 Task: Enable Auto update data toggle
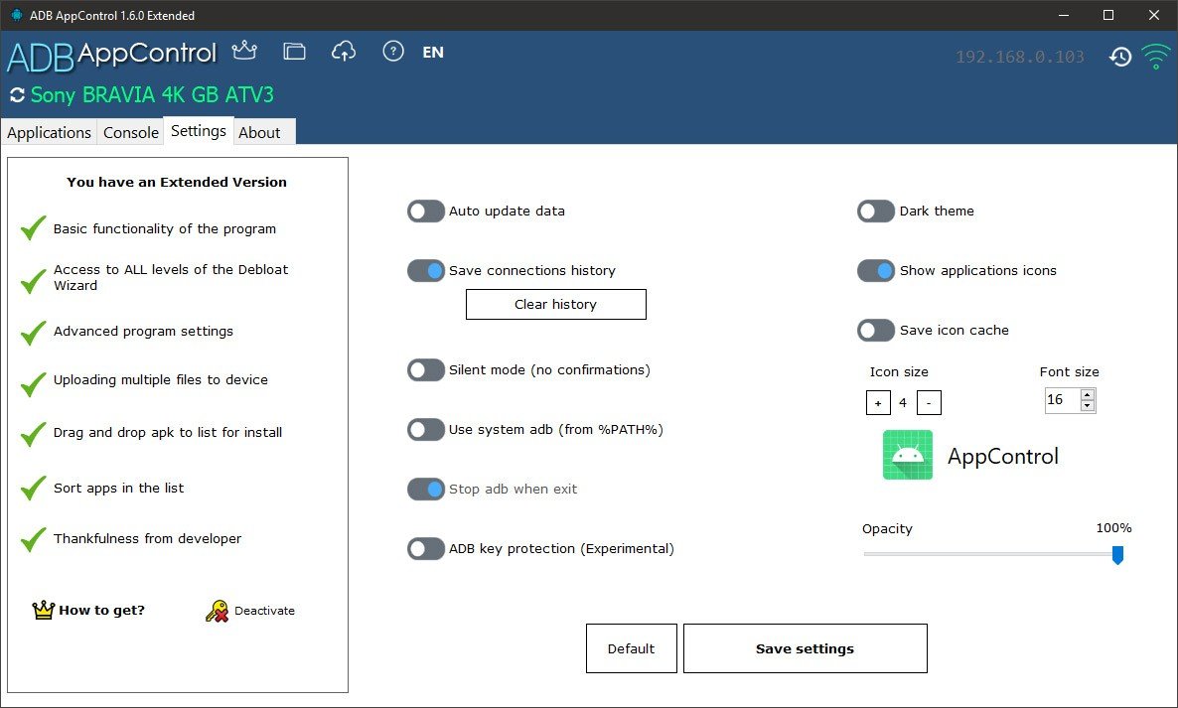click(426, 211)
